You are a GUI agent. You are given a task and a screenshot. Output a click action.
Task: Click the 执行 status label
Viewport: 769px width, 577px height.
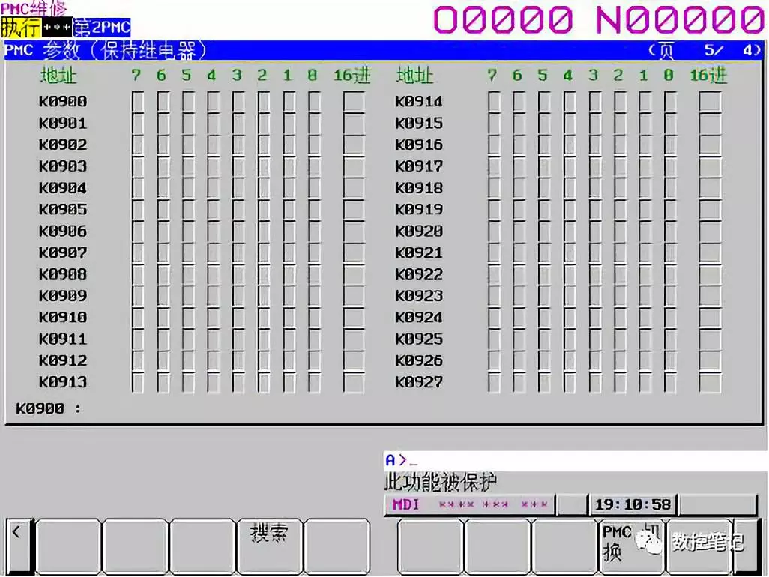[x=20, y=28]
